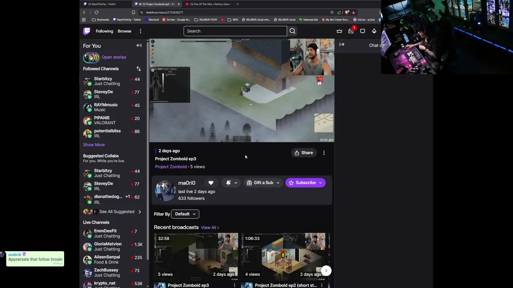Click the Brave shields icon
Screen dimensions: 513x288
tap(347, 12)
